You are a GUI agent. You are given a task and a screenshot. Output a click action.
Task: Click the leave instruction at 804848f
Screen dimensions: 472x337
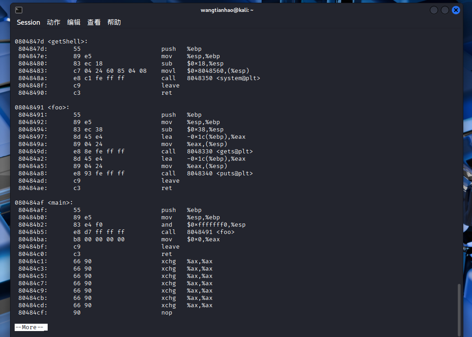tap(170, 86)
